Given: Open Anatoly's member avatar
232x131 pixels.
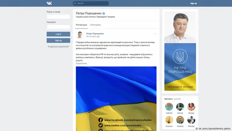Looking at the screenshot, I should [x=180, y=120].
